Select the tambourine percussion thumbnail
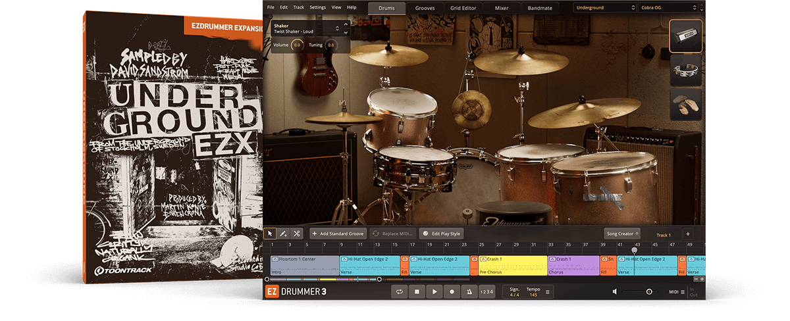The image size is (790, 321). (685, 70)
